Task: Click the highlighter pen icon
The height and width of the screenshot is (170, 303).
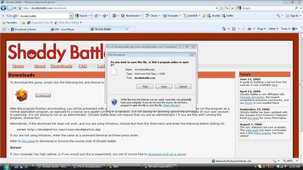Action: tap(204, 16)
